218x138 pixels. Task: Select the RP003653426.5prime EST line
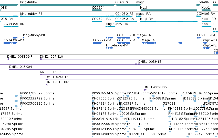(108, 96)
